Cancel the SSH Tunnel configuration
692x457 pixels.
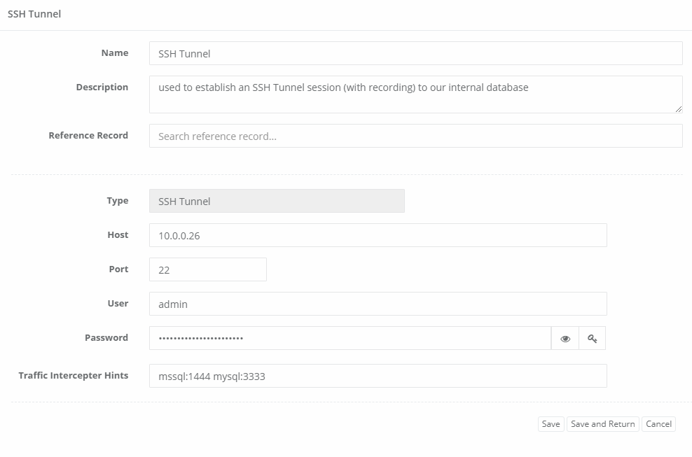click(x=658, y=423)
